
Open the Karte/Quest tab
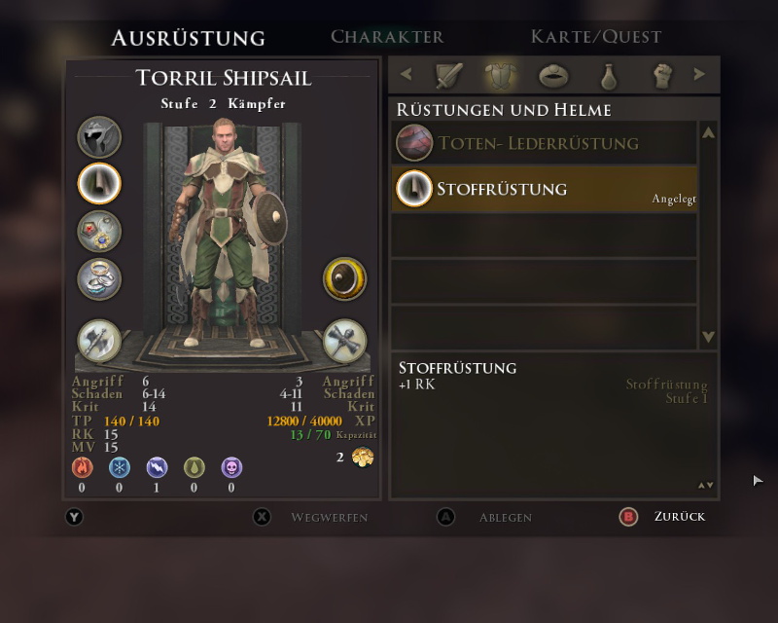pyautogui.click(x=596, y=37)
